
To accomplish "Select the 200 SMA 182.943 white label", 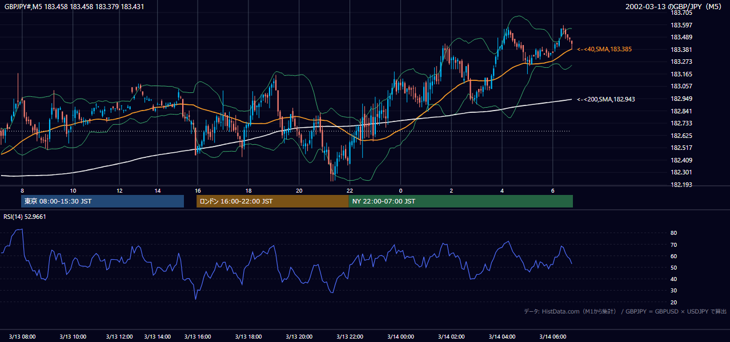I will tap(606, 99).
